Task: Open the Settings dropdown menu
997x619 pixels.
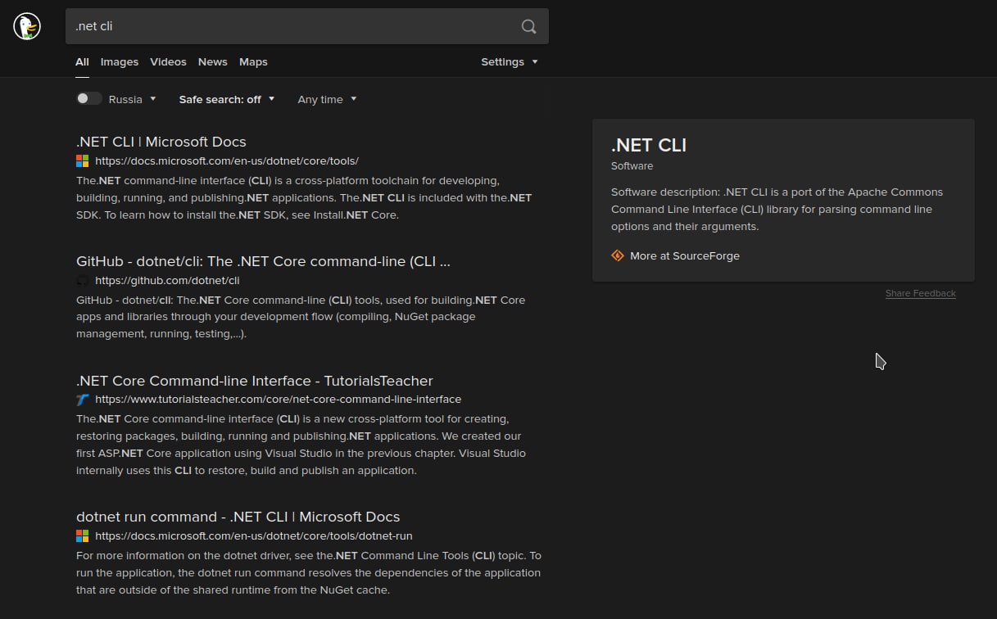Action: tap(510, 61)
